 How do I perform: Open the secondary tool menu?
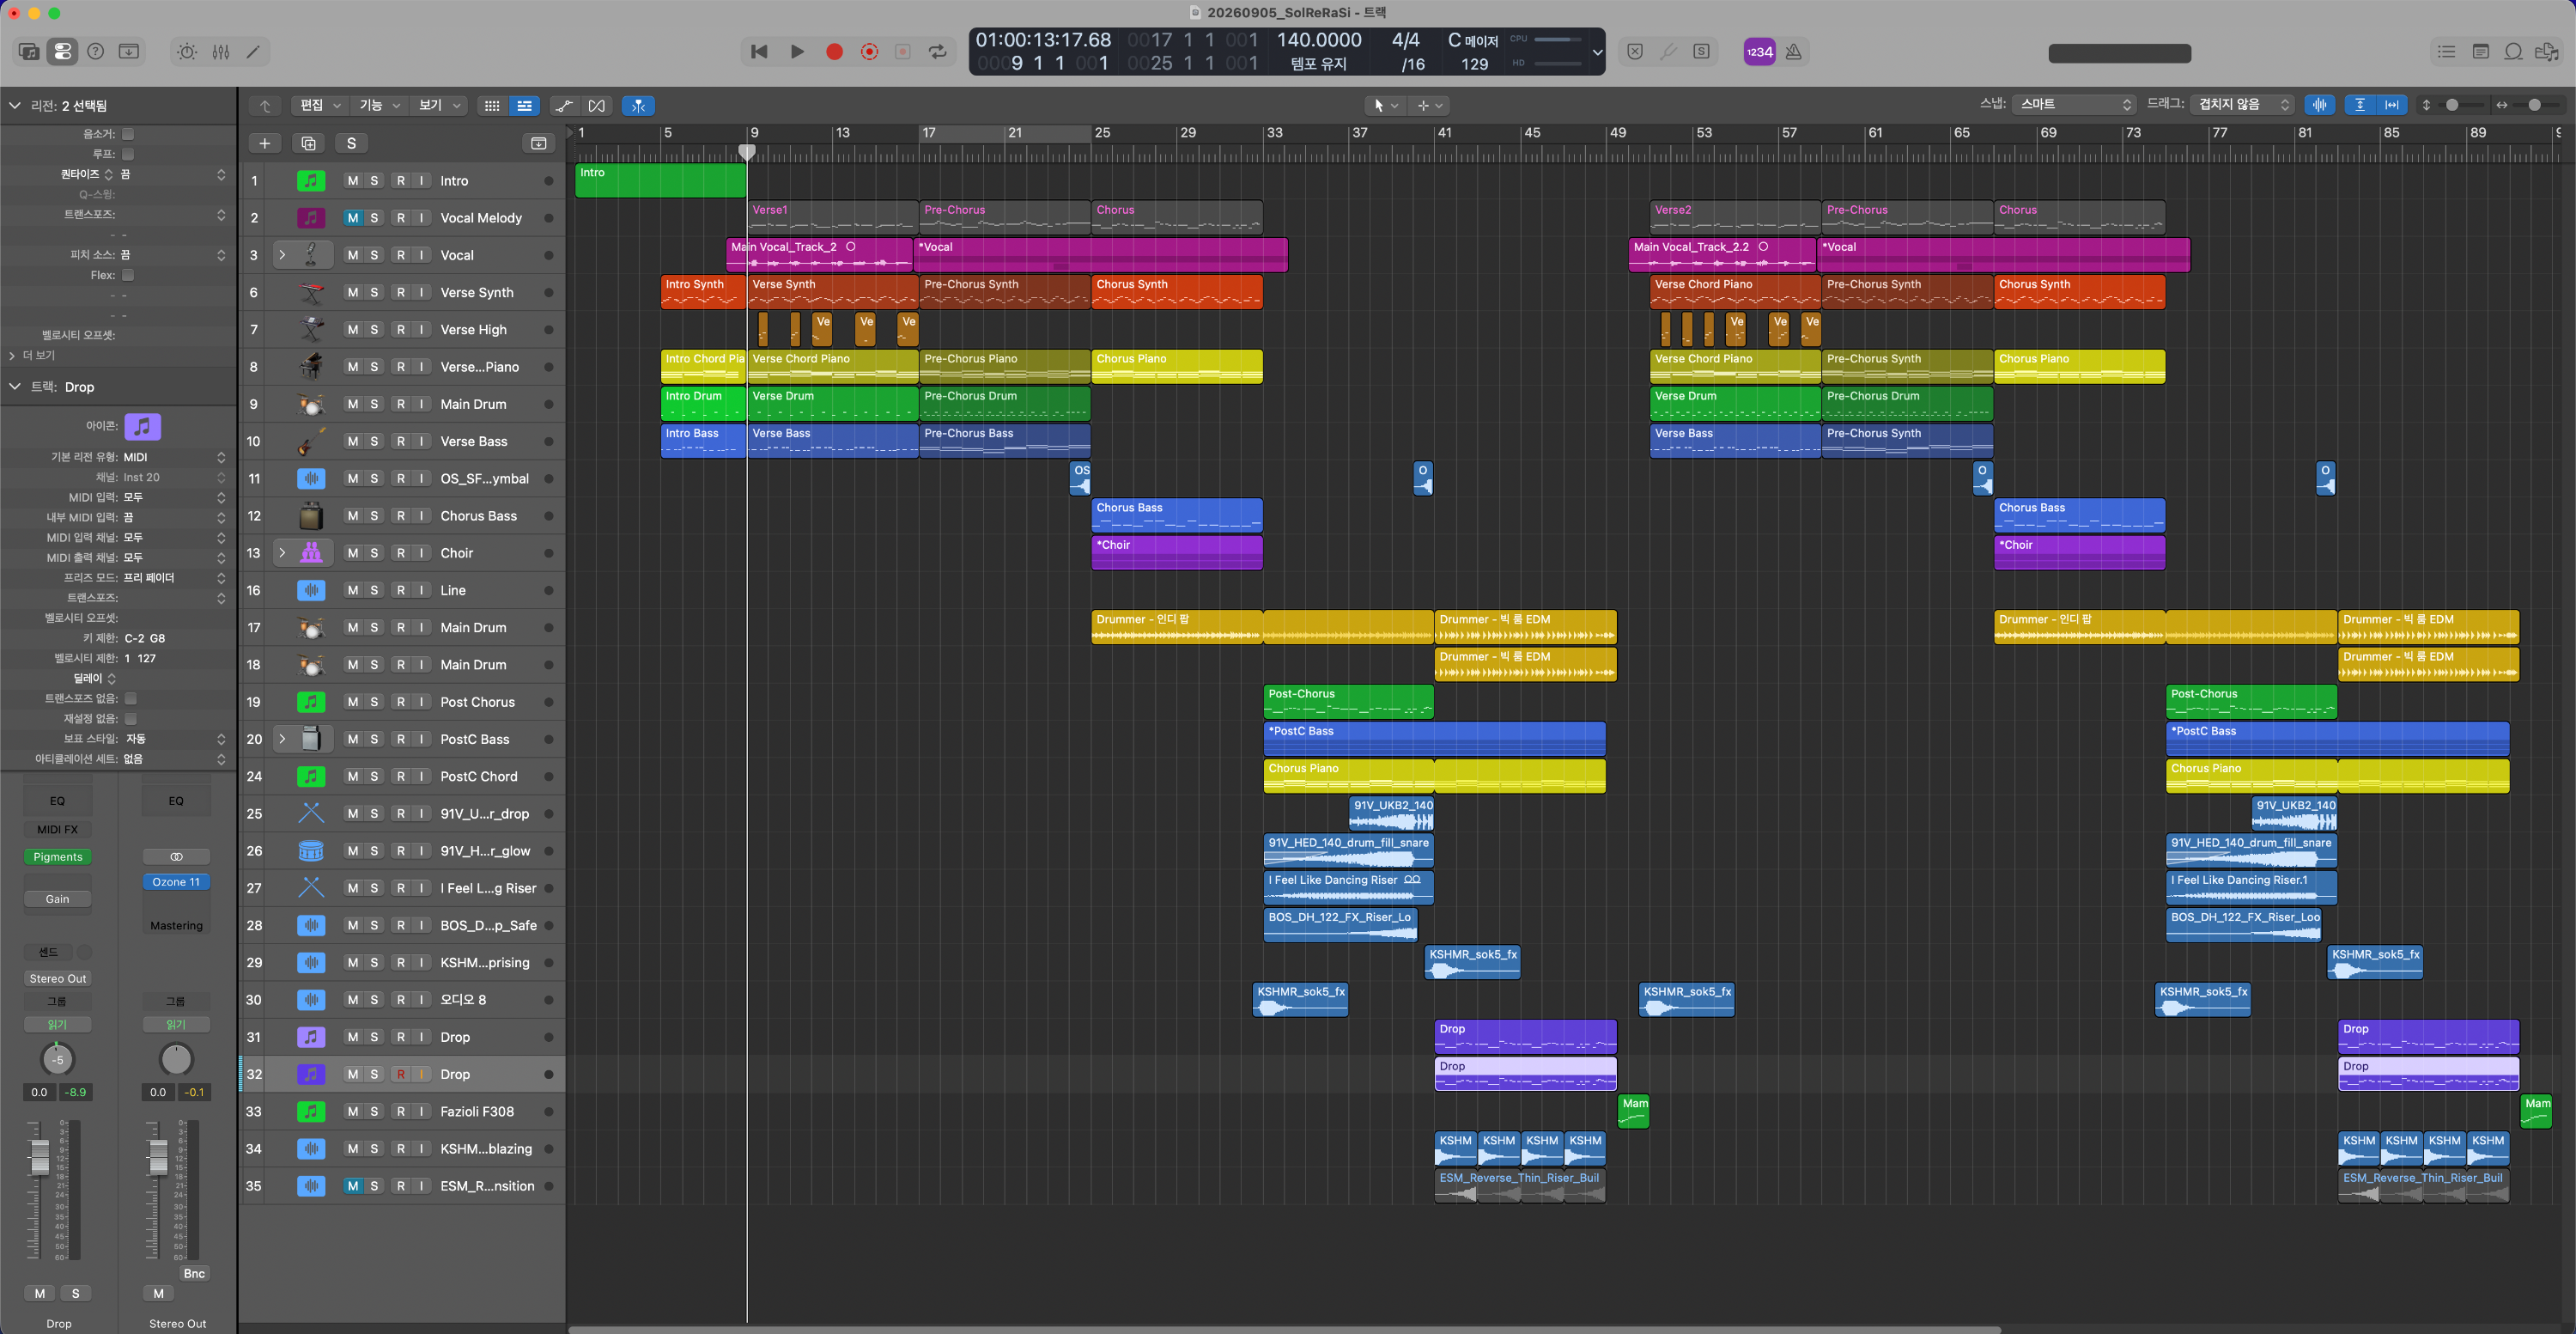1429,106
